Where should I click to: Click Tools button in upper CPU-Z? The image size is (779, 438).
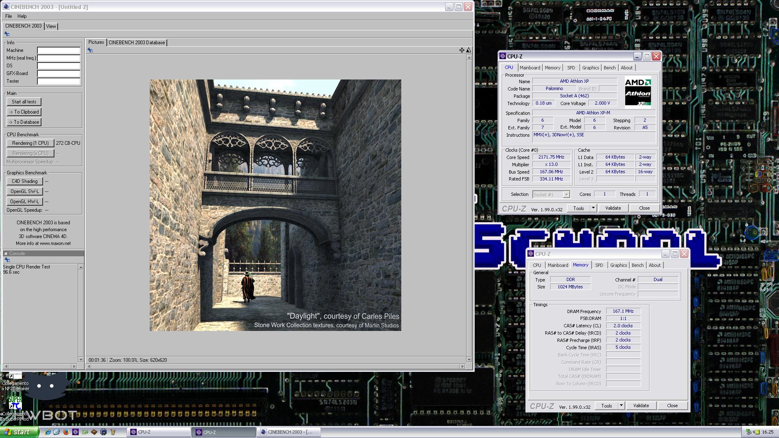(x=579, y=208)
